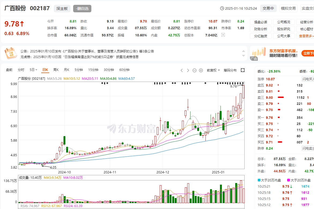Click the 卖三 9.80 order book row

[x=286, y=98]
